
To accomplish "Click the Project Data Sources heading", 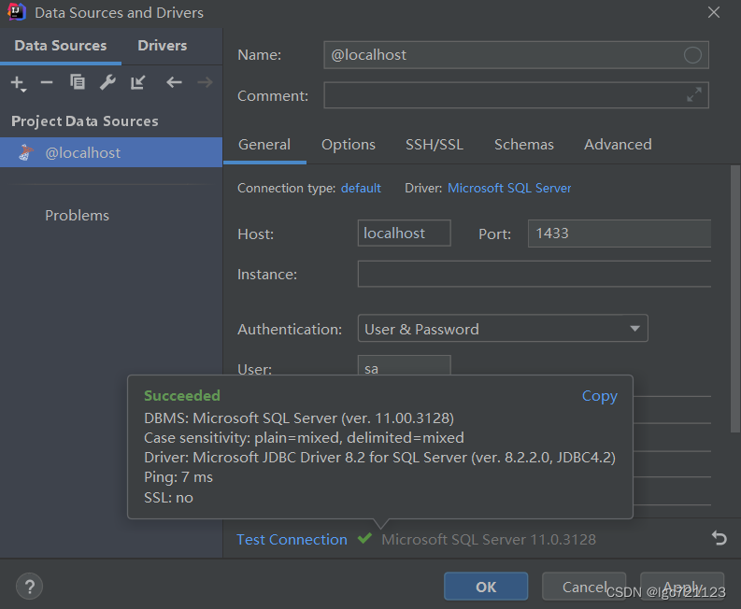I will coord(85,121).
